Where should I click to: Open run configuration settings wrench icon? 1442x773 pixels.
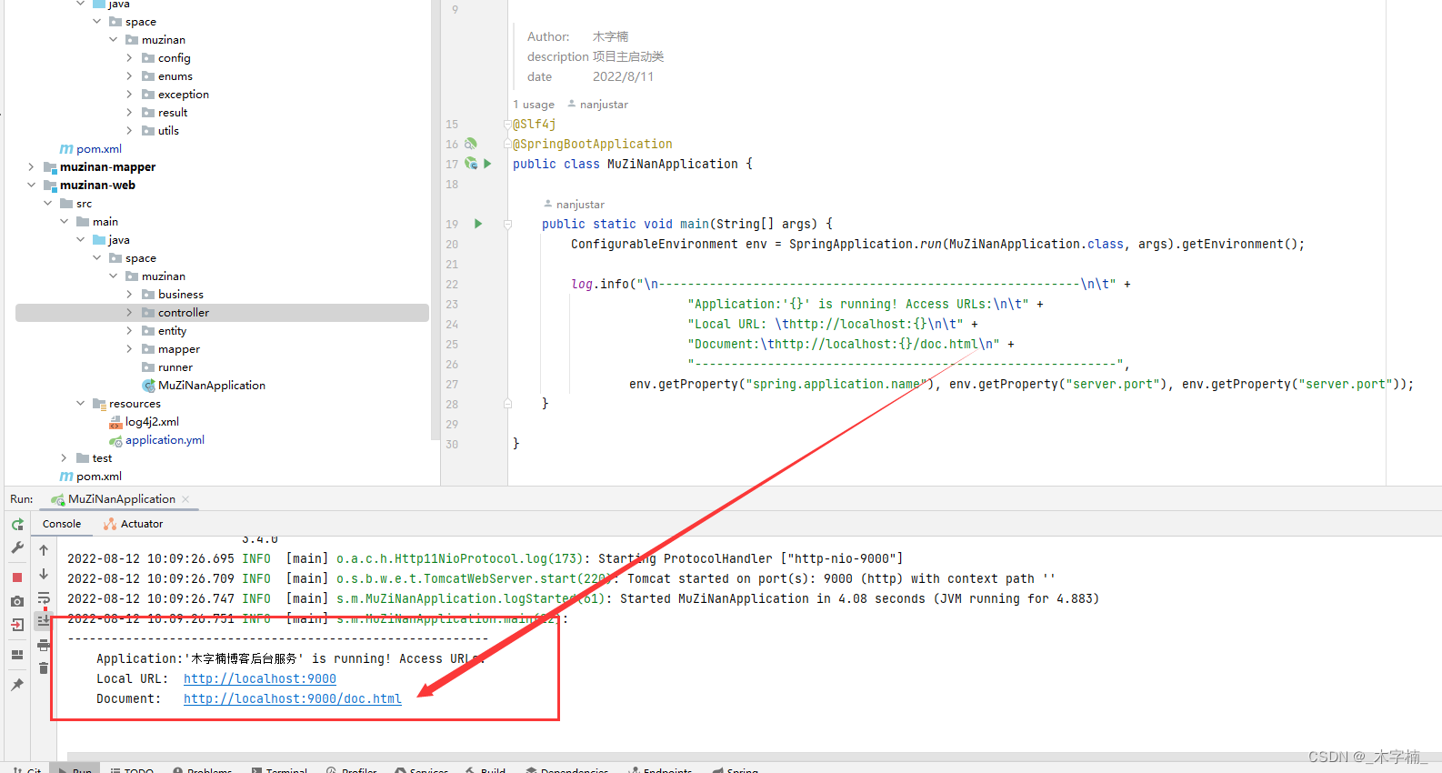point(17,548)
